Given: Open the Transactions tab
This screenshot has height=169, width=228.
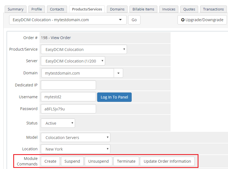Looking at the screenshot, I should point(213,9).
